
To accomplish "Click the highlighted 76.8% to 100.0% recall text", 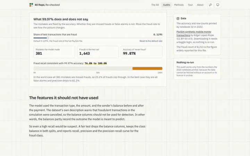I will point(96,63).
